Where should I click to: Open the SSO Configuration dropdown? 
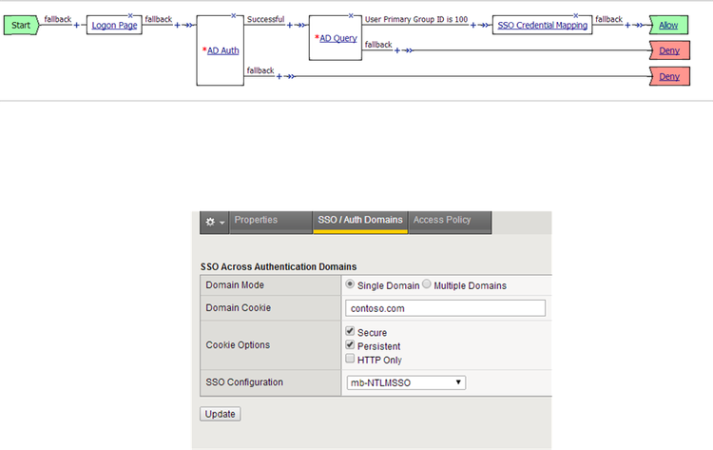(x=407, y=382)
